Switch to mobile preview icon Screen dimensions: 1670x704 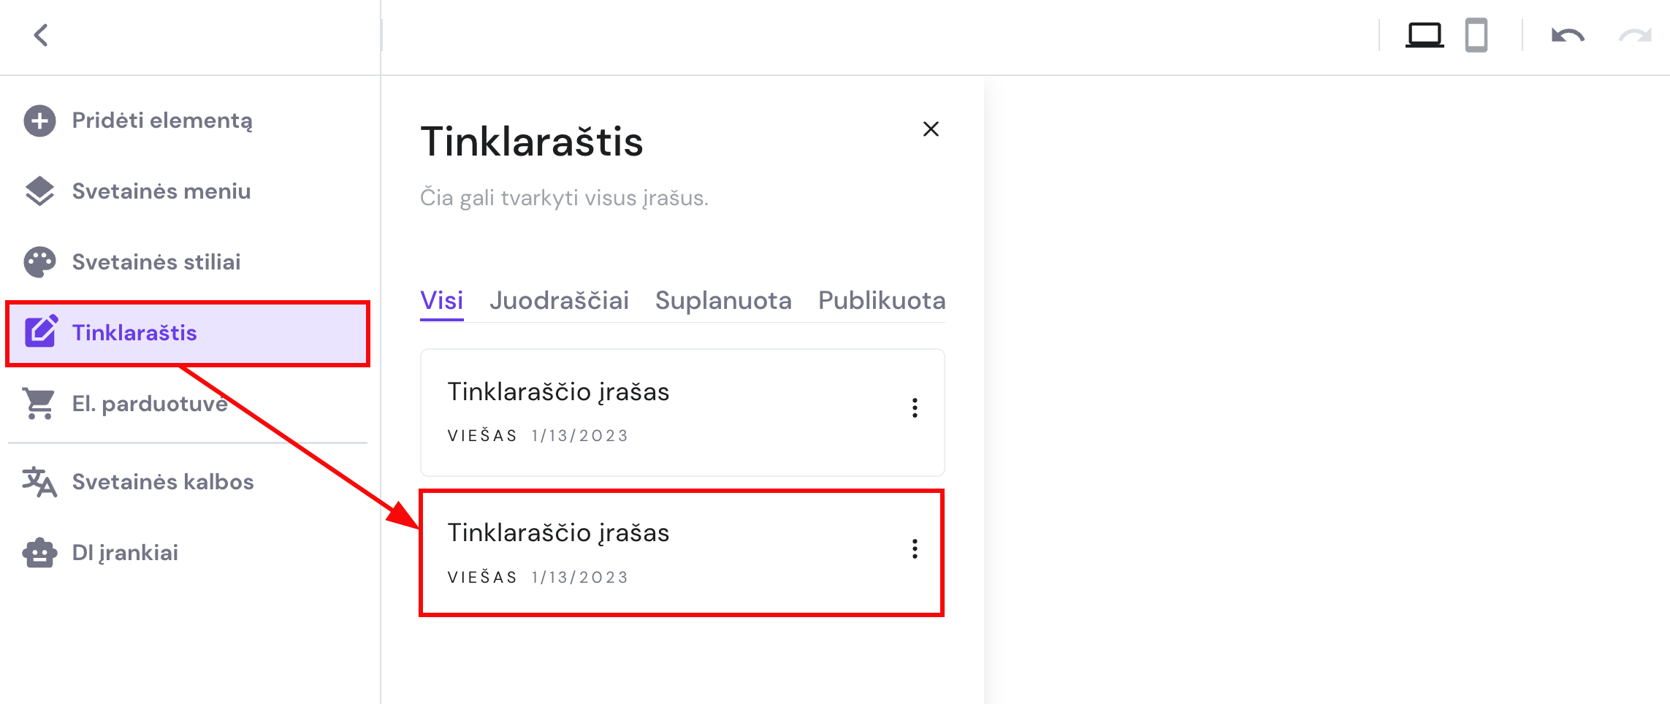coord(1476,35)
